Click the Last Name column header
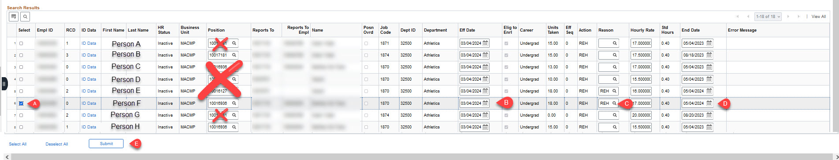Screen dimensions: 839x160 click(138, 30)
